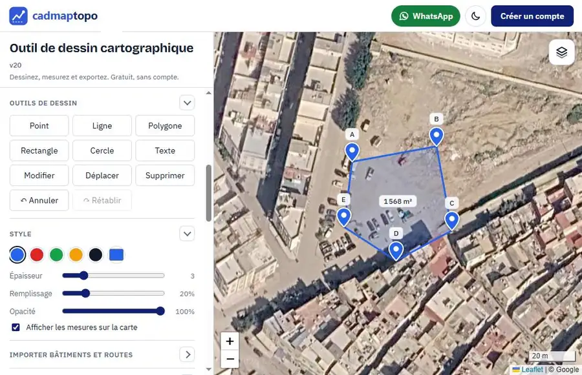The height and width of the screenshot is (375, 582).
Task: Click the 20 m scale bar
Action: [x=552, y=356]
